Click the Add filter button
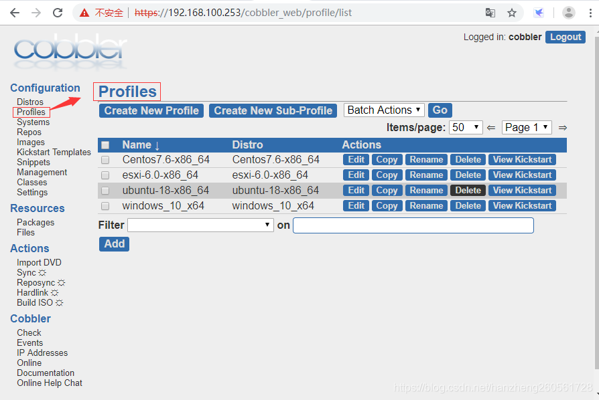Viewport: 599px width, 400px height. (114, 244)
